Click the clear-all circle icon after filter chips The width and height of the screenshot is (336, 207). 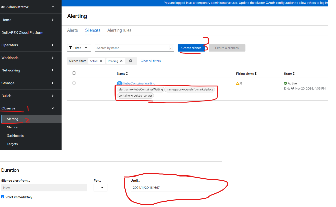(x=131, y=61)
